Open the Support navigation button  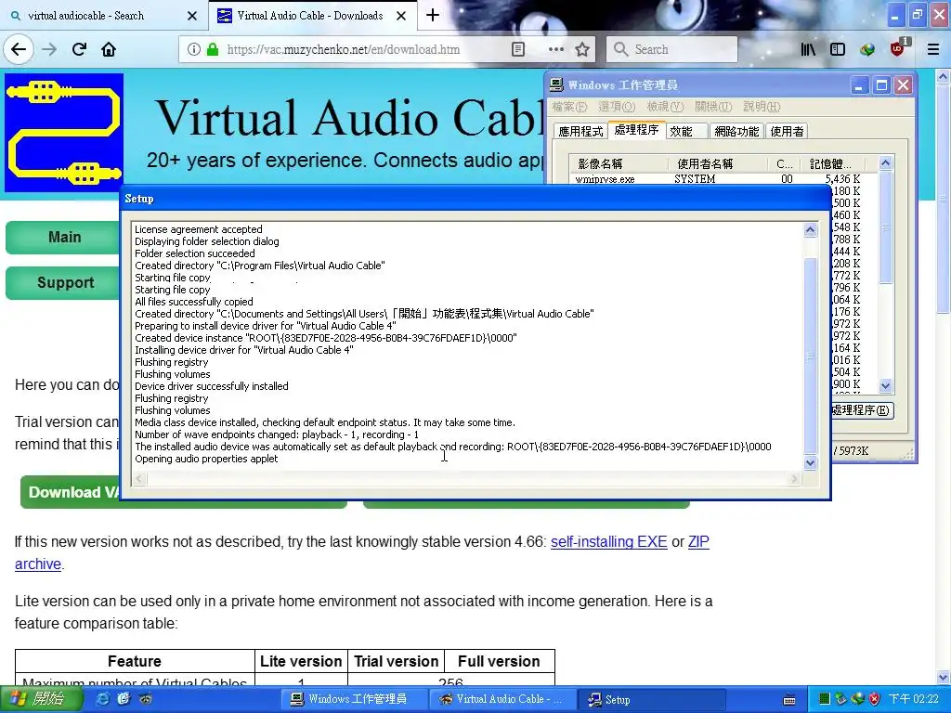coord(64,282)
